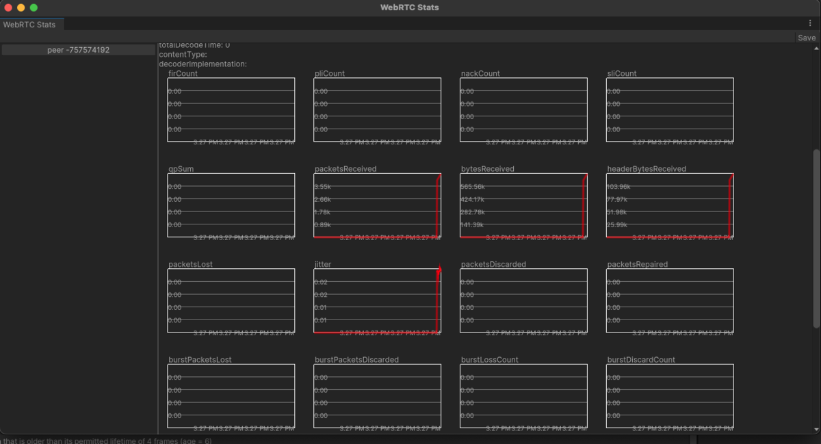Click the WebRTC Stats window title
This screenshot has width=821, height=444.
click(410, 8)
